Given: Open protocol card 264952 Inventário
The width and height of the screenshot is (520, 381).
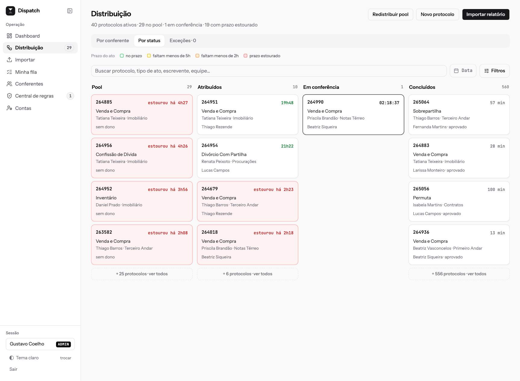Looking at the screenshot, I should (x=142, y=201).
